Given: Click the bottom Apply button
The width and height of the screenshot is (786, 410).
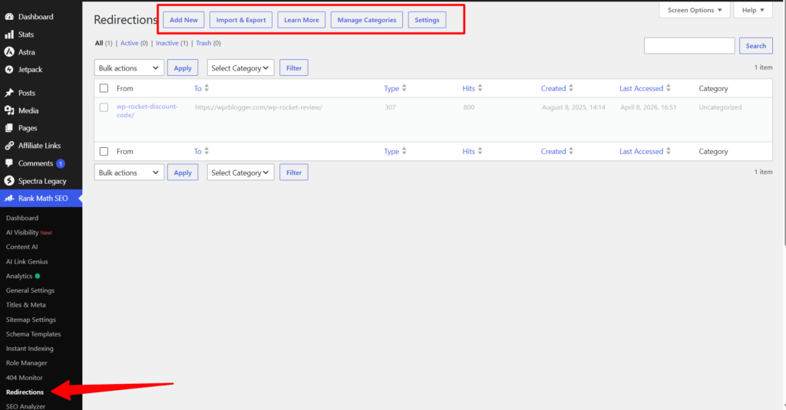Looking at the screenshot, I should (183, 172).
